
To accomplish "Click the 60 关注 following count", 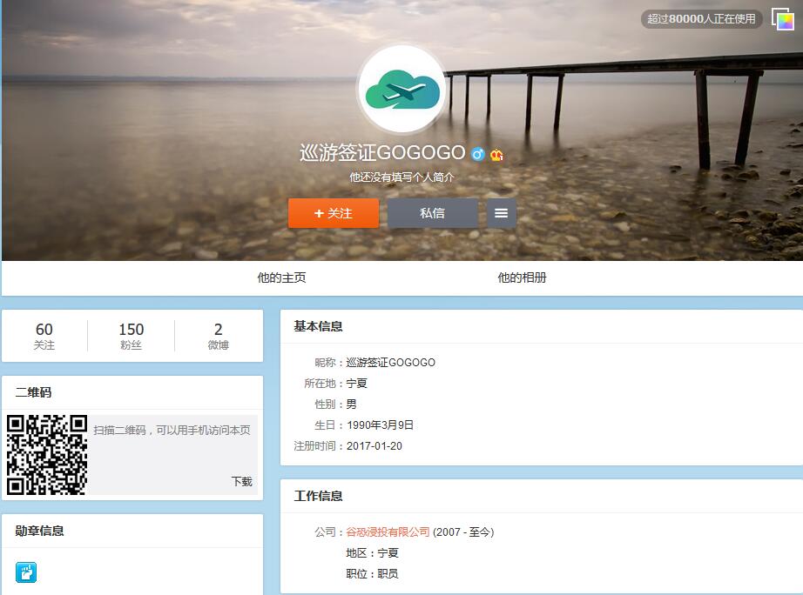I will 44,336.
